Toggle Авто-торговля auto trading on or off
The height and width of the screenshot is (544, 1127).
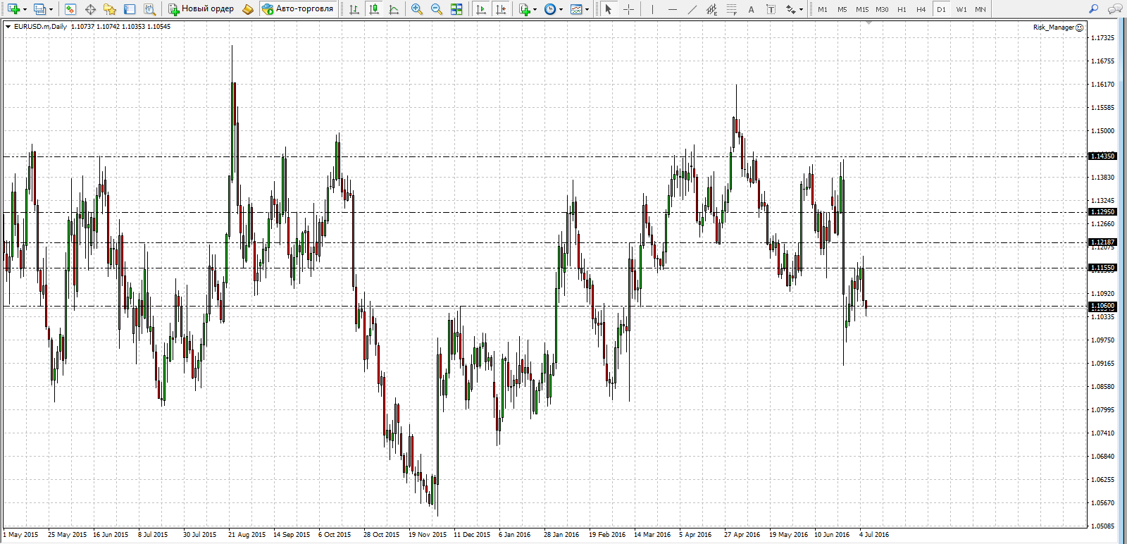click(x=297, y=9)
